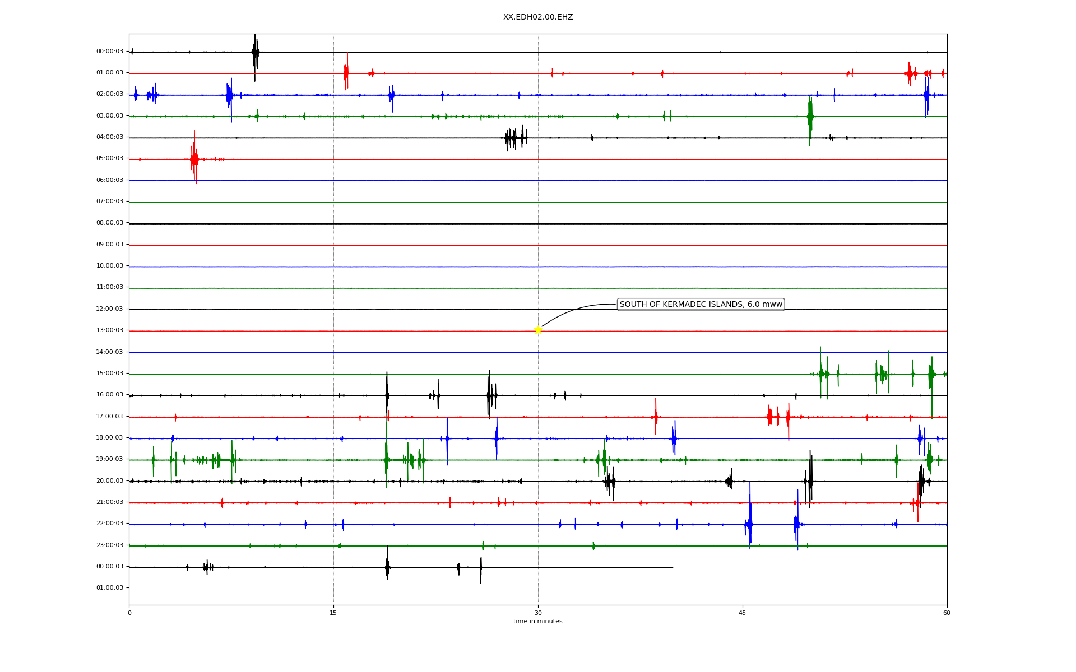Click the 09:00:03 row label

[110, 245]
